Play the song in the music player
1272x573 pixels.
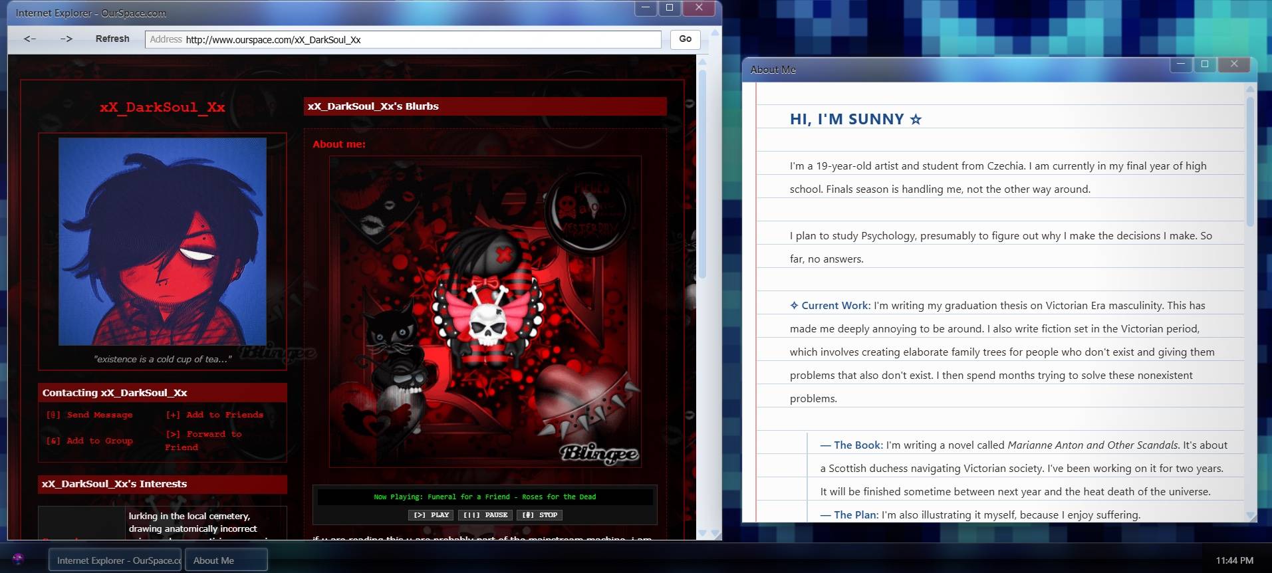coord(432,515)
